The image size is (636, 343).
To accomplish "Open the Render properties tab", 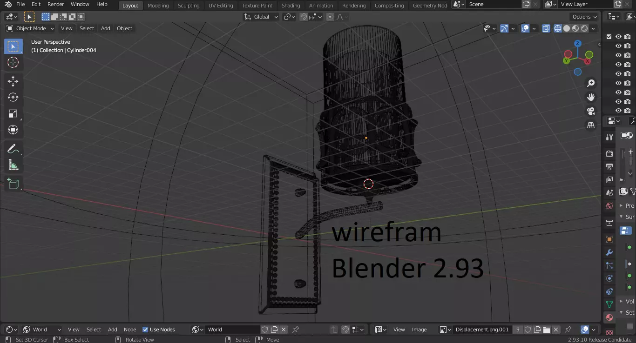I will 609,154.
